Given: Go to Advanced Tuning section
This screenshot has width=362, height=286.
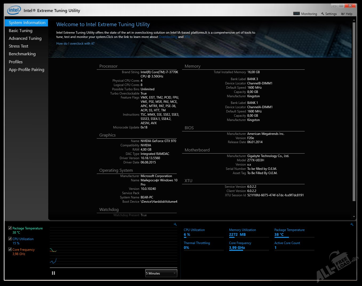Looking at the screenshot, I should (x=25, y=38).
